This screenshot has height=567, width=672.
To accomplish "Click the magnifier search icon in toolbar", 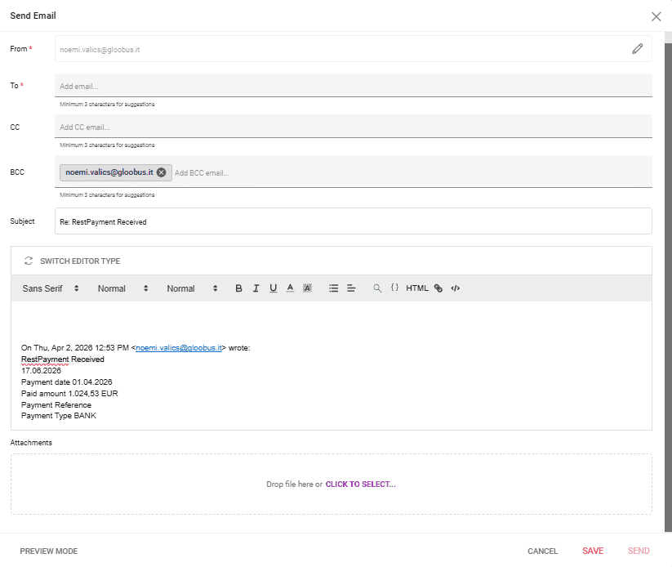I will [377, 288].
